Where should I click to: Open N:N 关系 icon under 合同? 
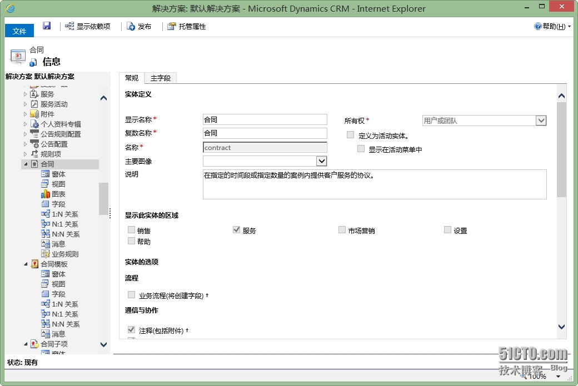pyautogui.click(x=46, y=233)
